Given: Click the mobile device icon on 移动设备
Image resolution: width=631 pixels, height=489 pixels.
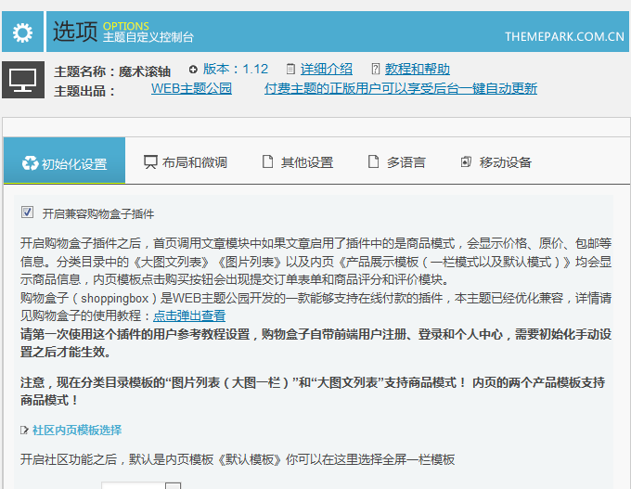Looking at the screenshot, I should 467,162.
